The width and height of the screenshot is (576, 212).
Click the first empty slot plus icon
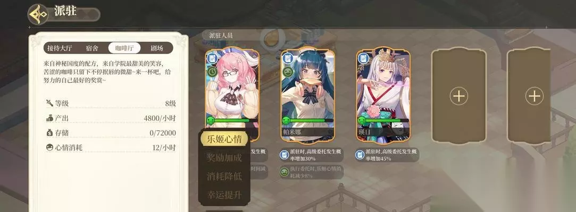pos(458,96)
